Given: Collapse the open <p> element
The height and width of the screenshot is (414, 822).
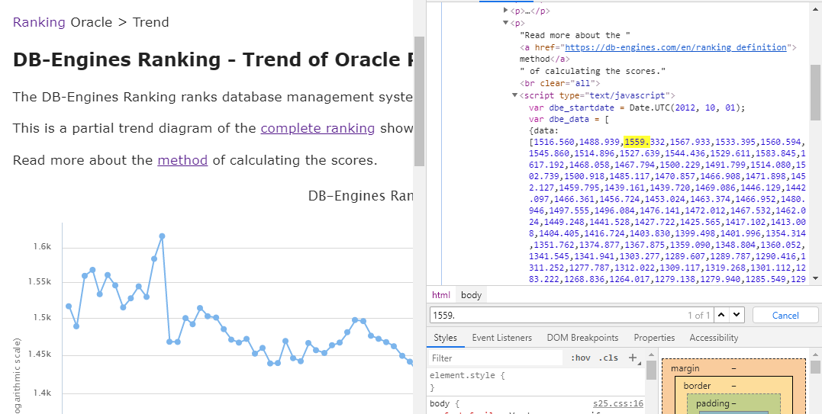Looking at the screenshot, I should (x=505, y=23).
